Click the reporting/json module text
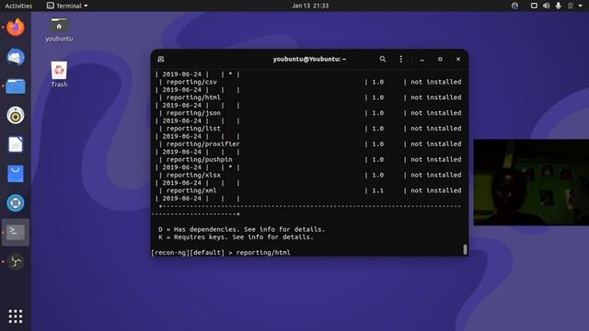This screenshot has height=331, width=589. point(193,113)
